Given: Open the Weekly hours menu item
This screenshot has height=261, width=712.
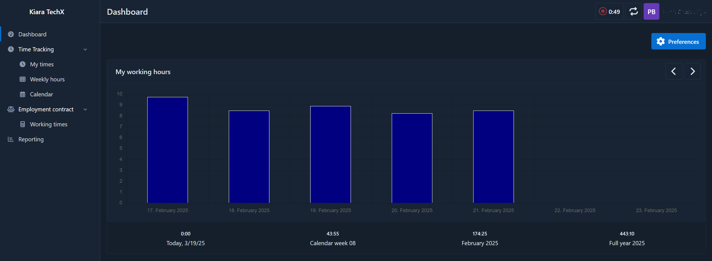Looking at the screenshot, I should pos(47,79).
